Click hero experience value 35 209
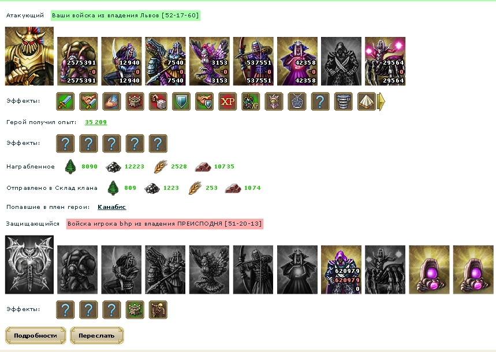 tap(96, 122)
